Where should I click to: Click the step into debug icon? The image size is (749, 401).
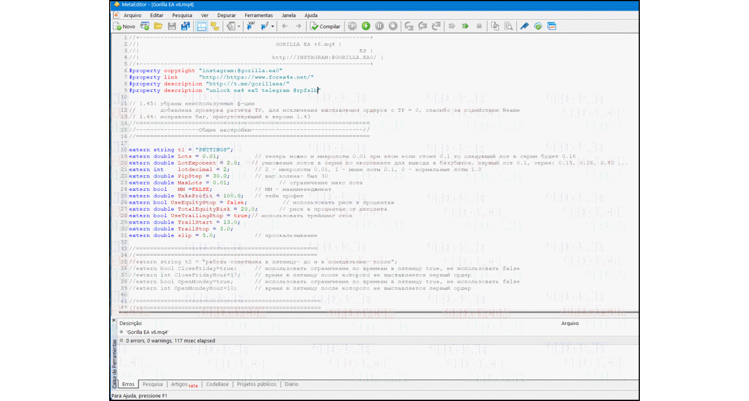(408, 26)
